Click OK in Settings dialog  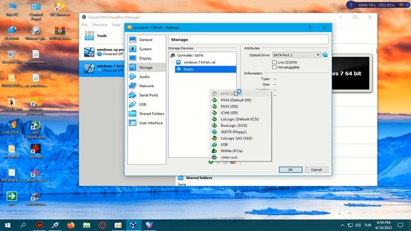(290, 169)
